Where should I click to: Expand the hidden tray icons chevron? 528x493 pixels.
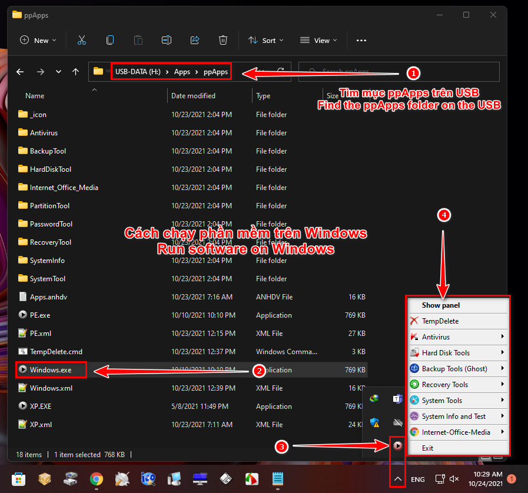(398, 479)
